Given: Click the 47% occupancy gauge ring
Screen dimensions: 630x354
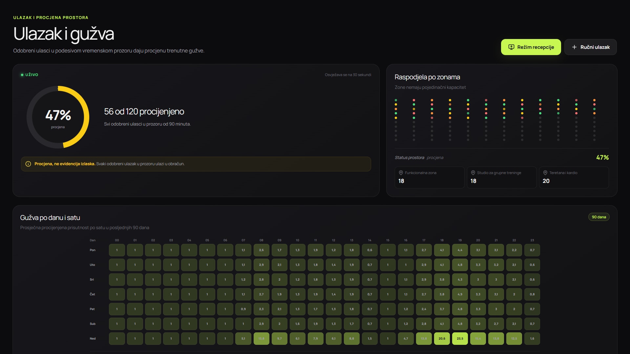Looking at the screenshot, I should 58,117.
